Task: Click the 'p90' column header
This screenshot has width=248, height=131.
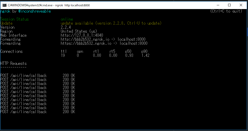Action: [x=144, y=52]
